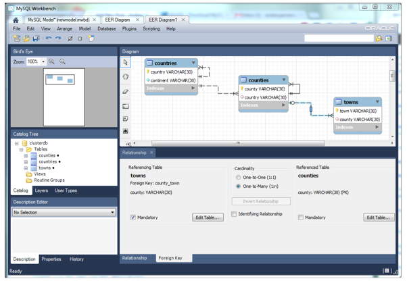Select the pointer arrow tool

point(126,63)
